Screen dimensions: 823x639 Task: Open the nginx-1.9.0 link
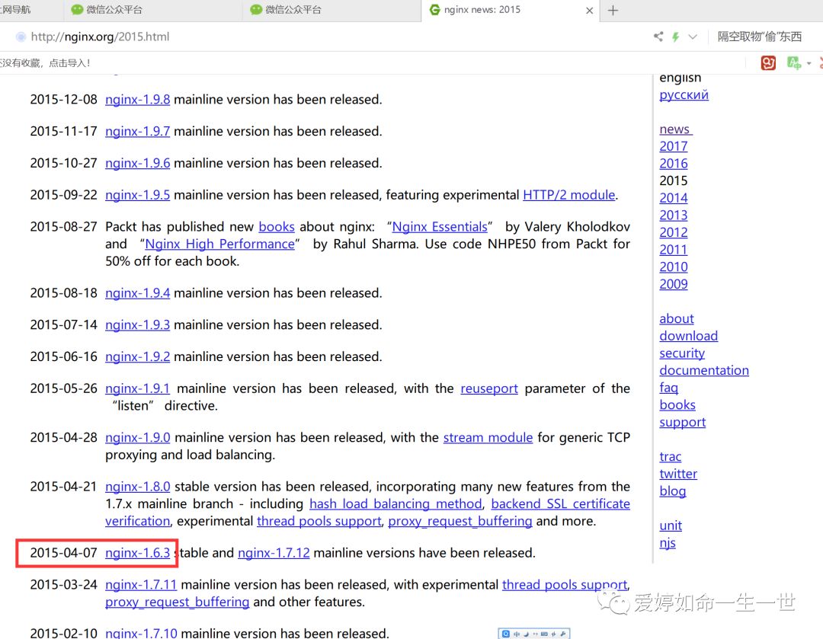[137, 437]
